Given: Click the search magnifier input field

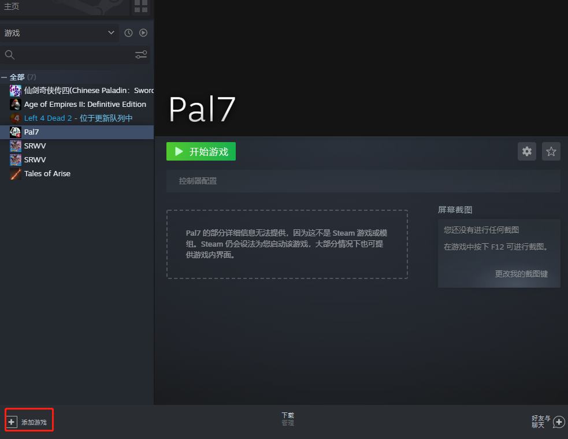Looking at the screenshot, I should coord(69,55).
